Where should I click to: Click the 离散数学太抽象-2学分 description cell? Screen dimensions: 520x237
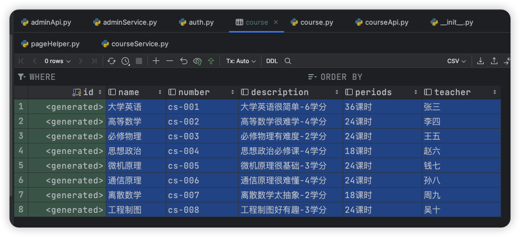pos(291,195)
